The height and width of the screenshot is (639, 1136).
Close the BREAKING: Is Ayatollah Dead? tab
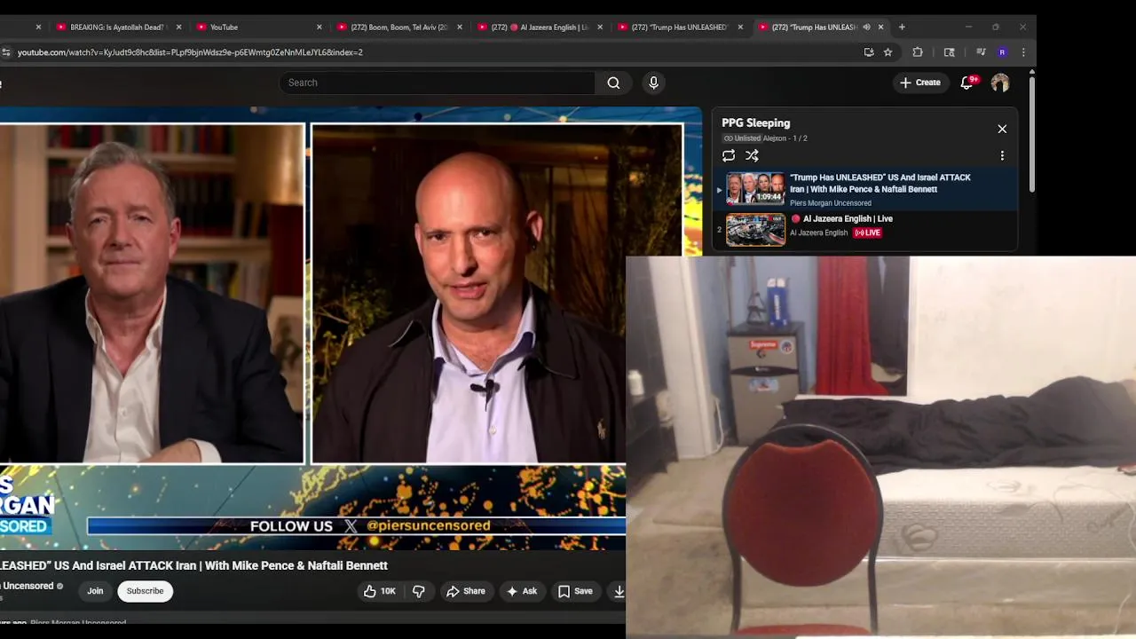[178, 27]
